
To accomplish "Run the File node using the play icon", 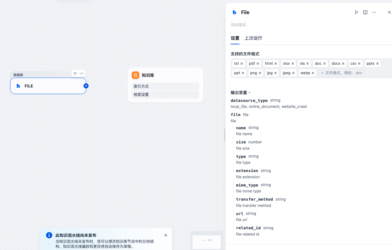I will (x=356, y=12).
